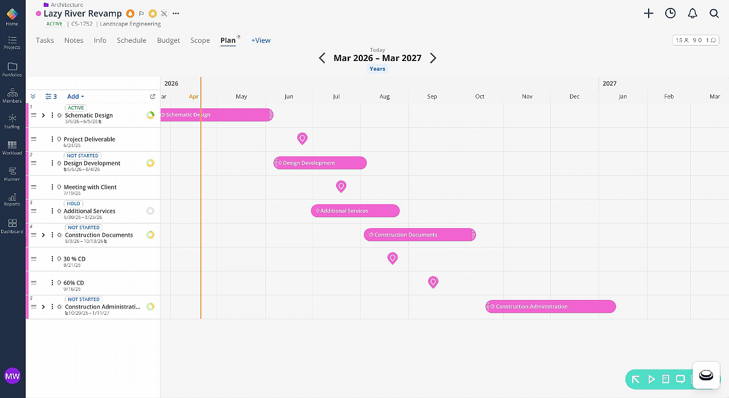Click the members and comments counter pill

(x=695, y=40)
